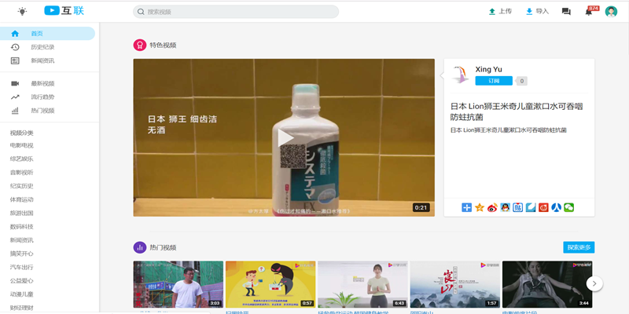The height and width of the screenshot is (314, 629).
Task: Click the red circular share icon
Action: point(543,207)
